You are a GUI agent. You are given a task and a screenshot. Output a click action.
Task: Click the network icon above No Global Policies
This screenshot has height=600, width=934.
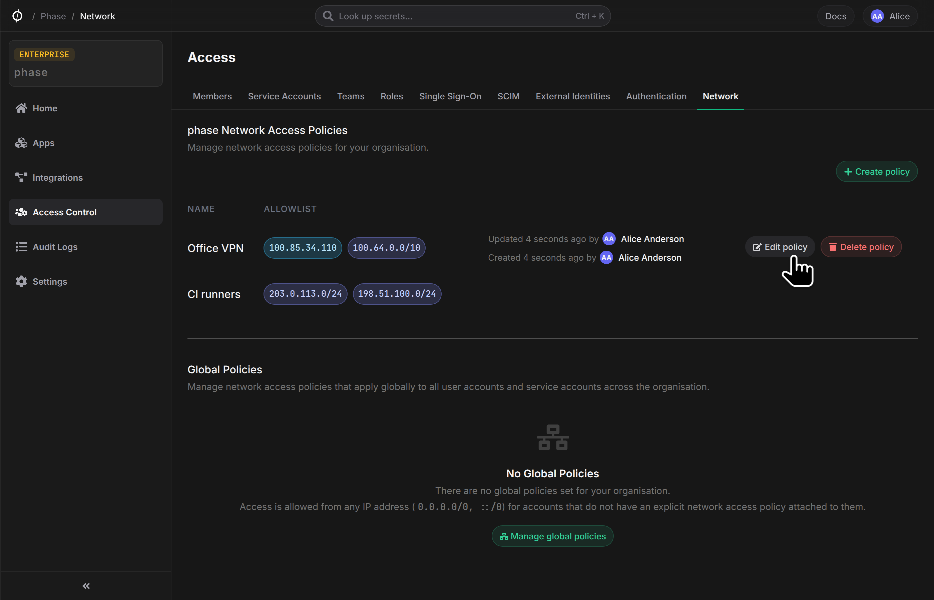pos(552,437)
